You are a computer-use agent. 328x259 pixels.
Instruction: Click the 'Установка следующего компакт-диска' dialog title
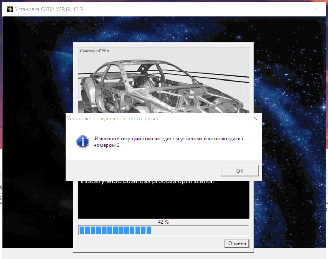(x=113, y=119)
